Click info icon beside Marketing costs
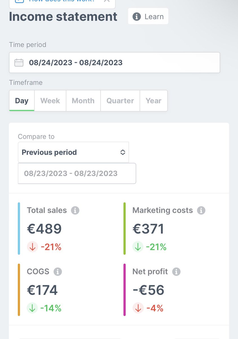238x339 pixels. (201, 210)
